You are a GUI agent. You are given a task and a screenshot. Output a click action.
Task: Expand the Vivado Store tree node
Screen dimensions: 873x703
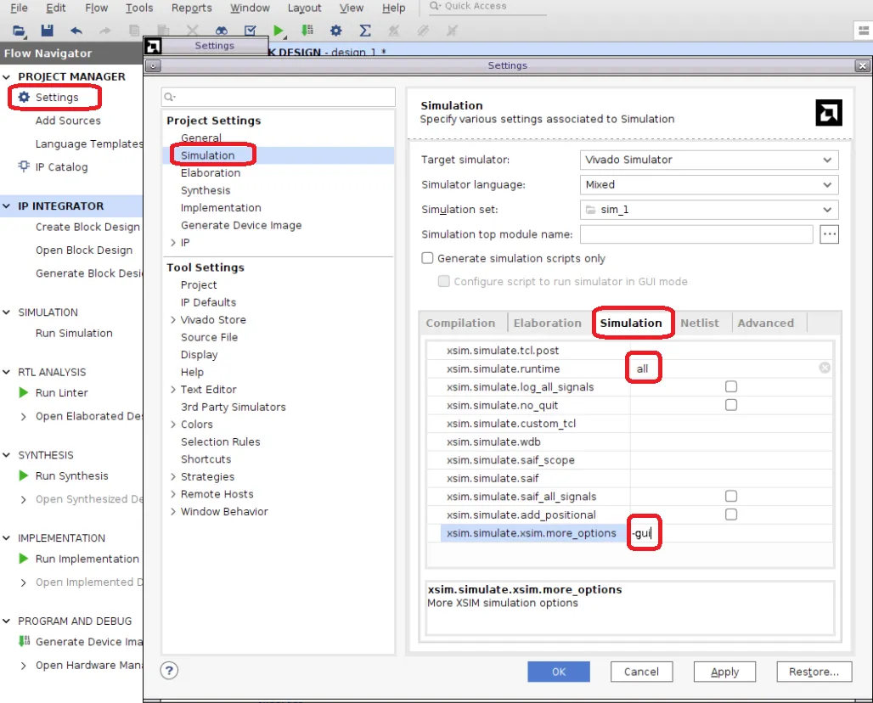click(173, 319)
